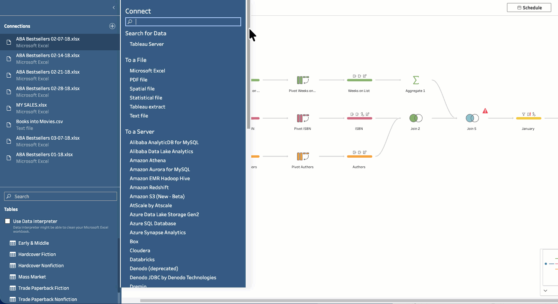Select the Join 2 step icon

click(x=415, y=118)
